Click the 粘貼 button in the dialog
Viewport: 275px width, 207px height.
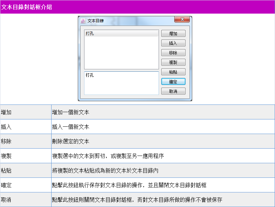click(173, 72)
